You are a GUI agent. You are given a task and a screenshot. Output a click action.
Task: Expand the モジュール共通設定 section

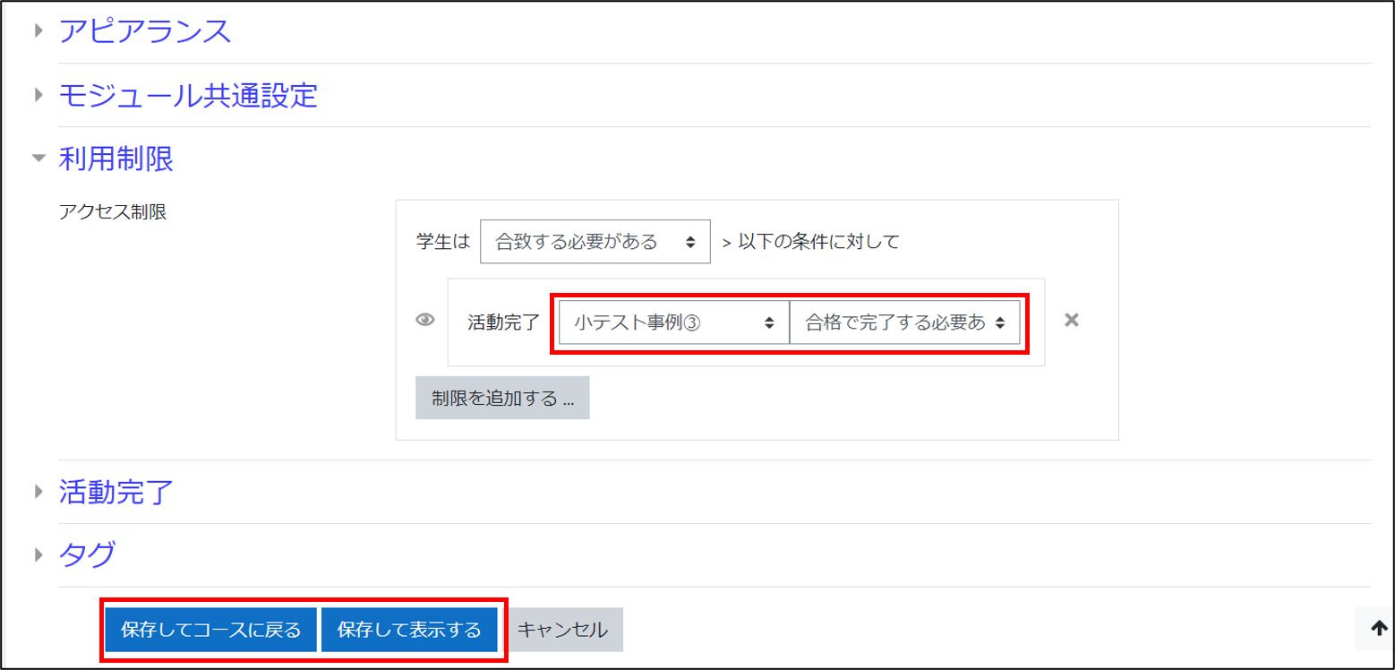tap(38, 94)
